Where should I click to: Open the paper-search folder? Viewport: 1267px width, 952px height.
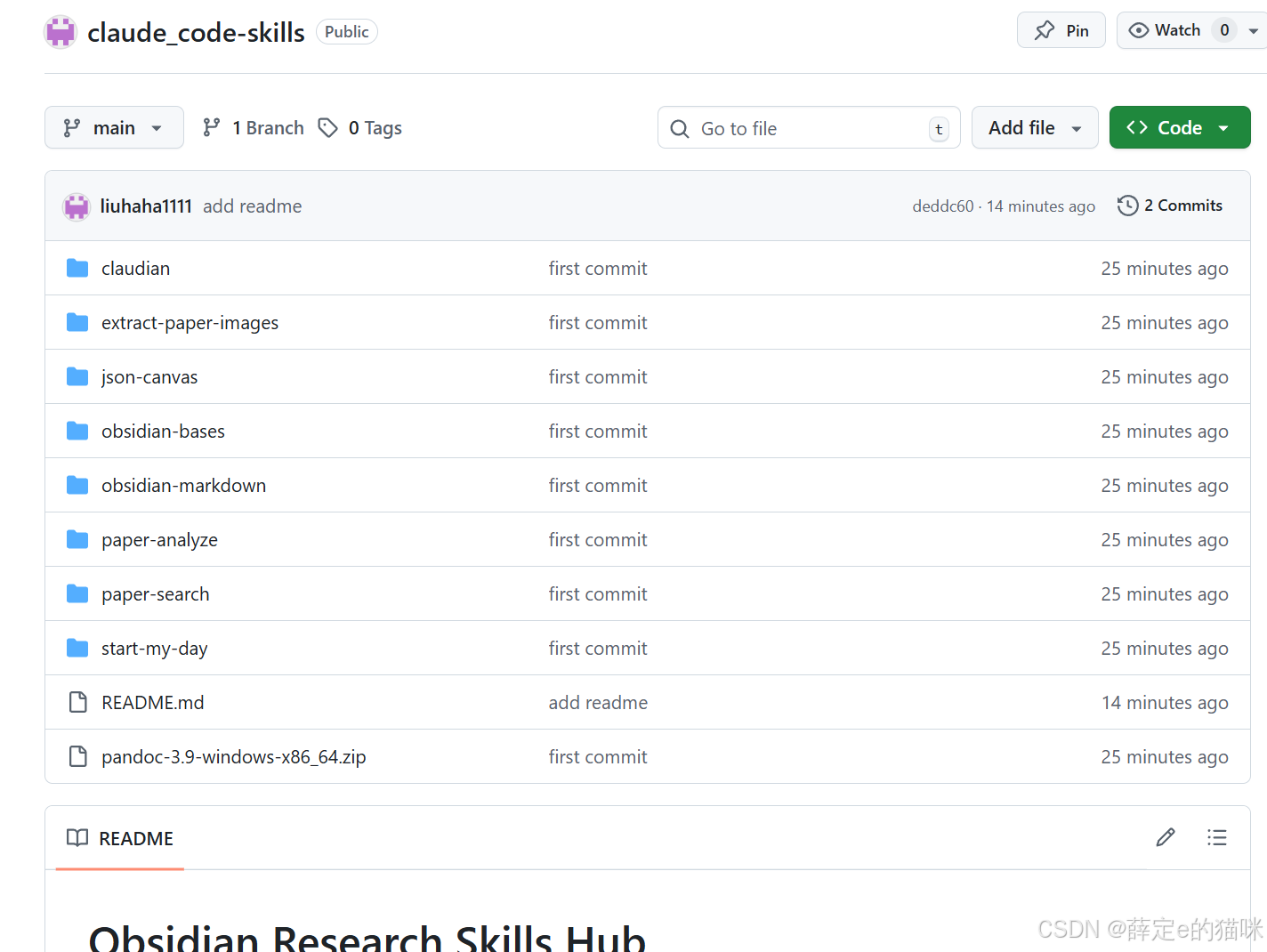tap(156, 594)
